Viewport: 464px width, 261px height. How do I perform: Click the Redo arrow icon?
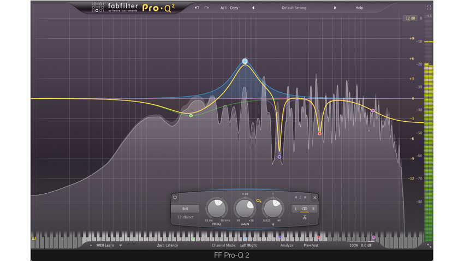click(x=206, y=8)
